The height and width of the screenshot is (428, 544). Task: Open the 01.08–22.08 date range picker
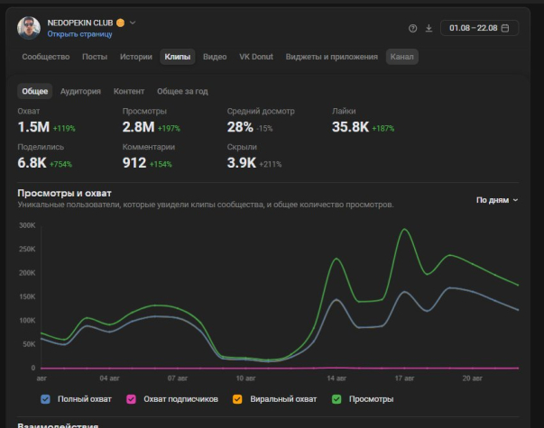[x=479, y=28]
